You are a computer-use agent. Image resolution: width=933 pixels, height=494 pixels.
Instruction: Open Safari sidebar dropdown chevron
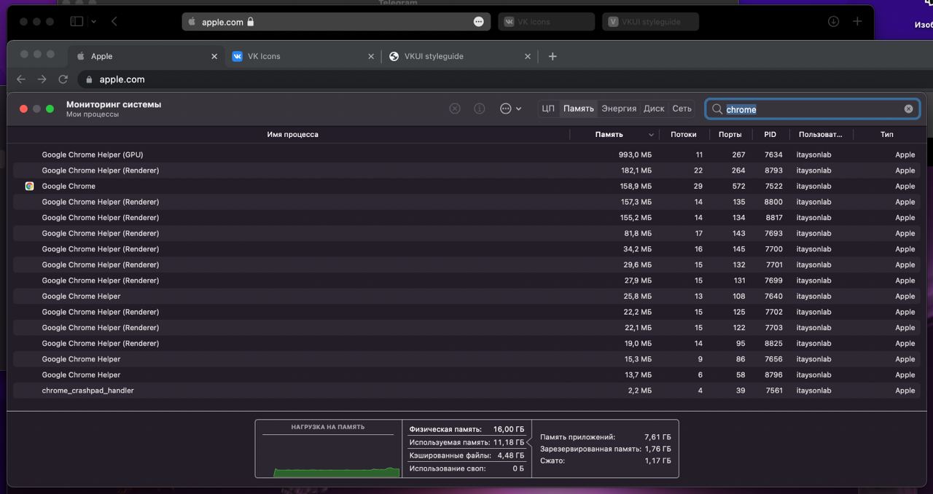[x=94, y=22]
